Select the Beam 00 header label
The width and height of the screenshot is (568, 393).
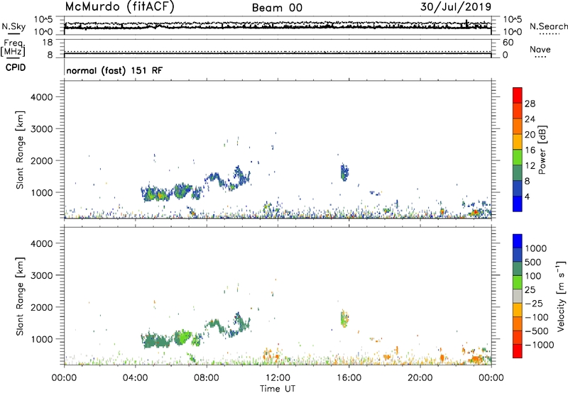pos(277,8)
